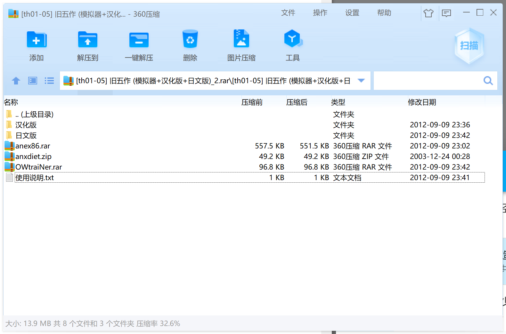Open the feedback message icon
506x334 pixels.
pos(446,13)
